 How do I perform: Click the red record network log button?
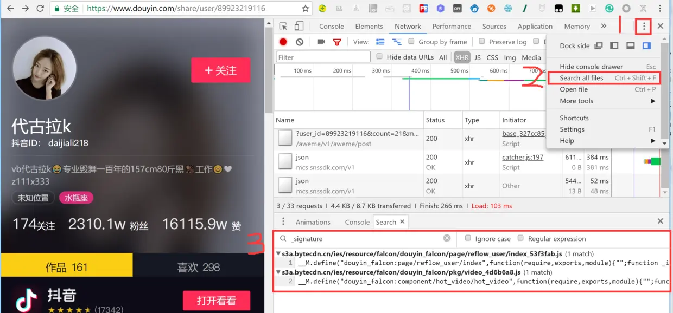click(283, 42)
